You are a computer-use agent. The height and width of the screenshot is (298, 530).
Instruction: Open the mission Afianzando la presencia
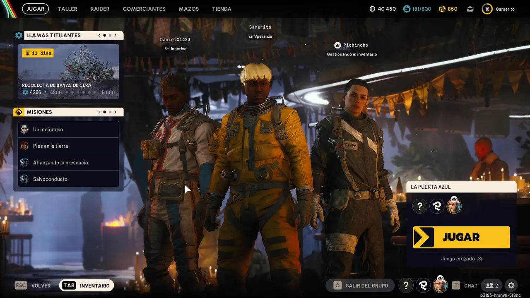68,163
